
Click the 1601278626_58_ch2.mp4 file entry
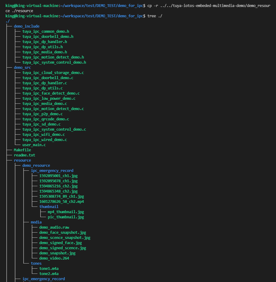(x=62, y=201)
